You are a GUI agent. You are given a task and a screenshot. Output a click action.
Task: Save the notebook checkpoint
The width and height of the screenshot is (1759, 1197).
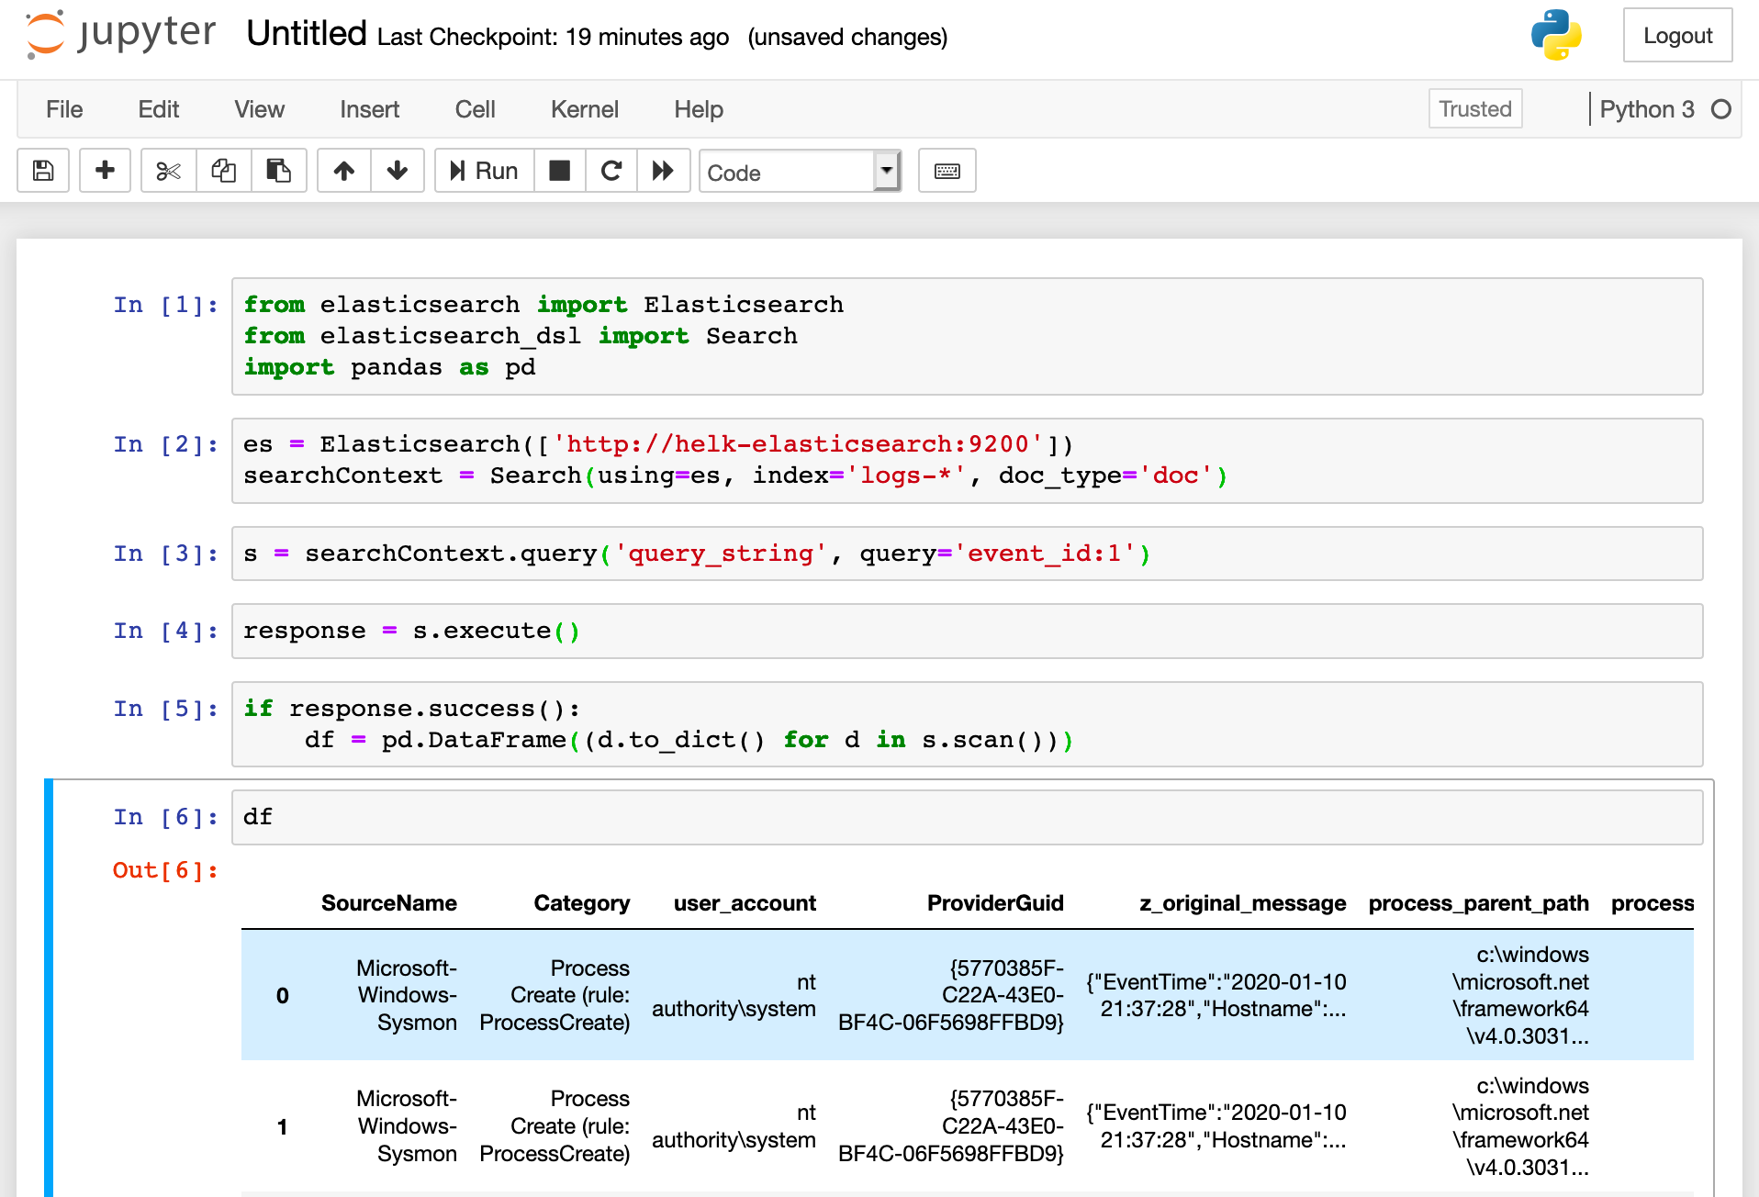coord(42,171)
